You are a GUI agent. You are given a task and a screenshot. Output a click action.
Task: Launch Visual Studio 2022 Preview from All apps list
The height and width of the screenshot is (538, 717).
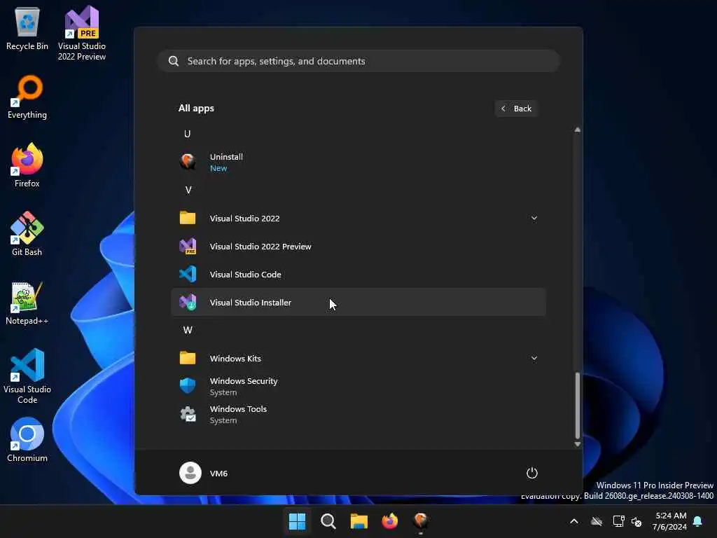[x=358, y=247]
